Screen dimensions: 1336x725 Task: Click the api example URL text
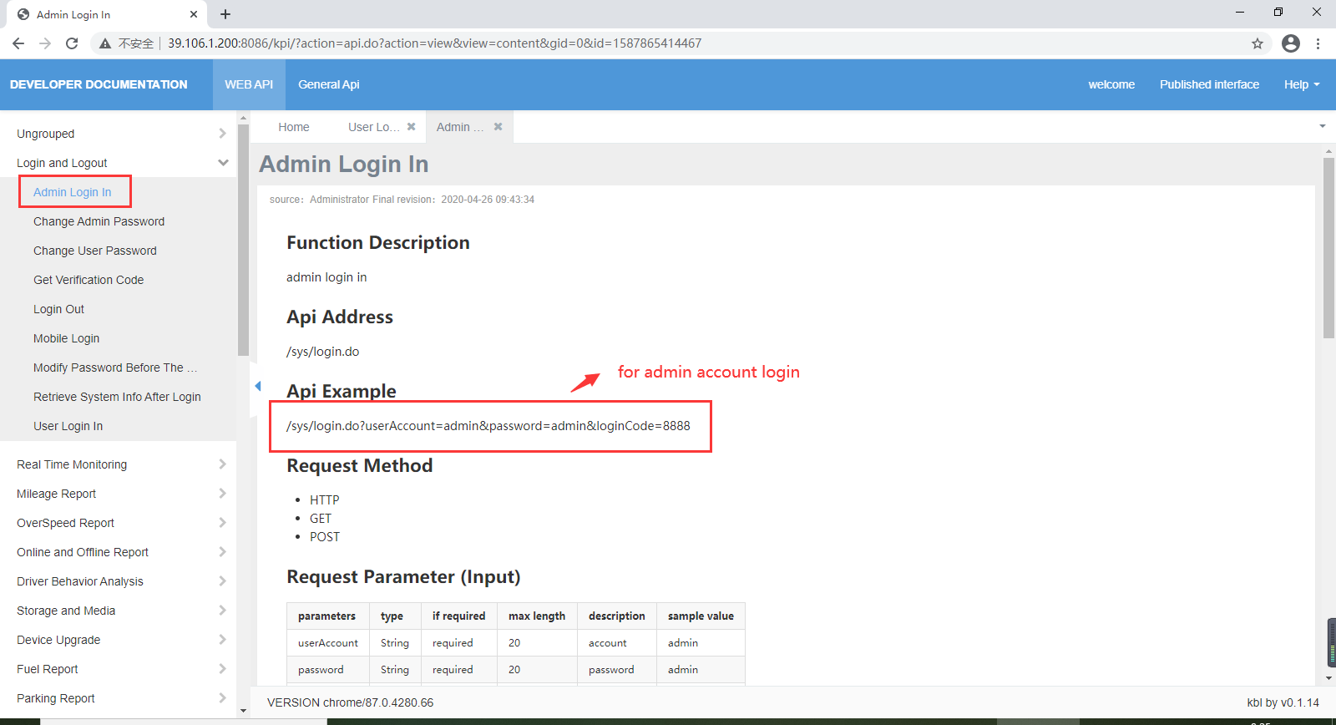tap(488, 426)
